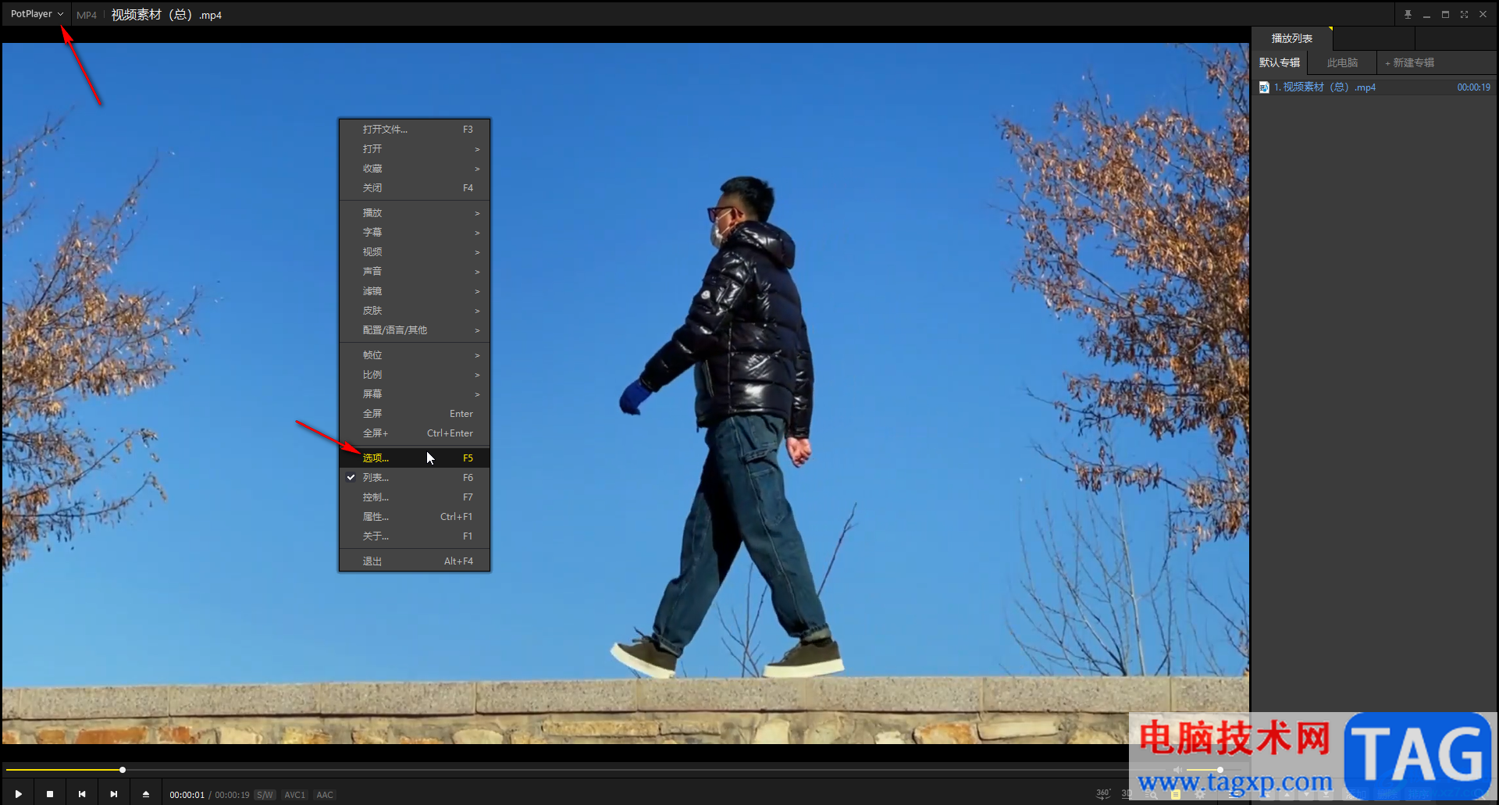Image resolution: width=1499 pixels, height=805 pixels.
Task: Click the seek bar position handle
Action: 123,770
